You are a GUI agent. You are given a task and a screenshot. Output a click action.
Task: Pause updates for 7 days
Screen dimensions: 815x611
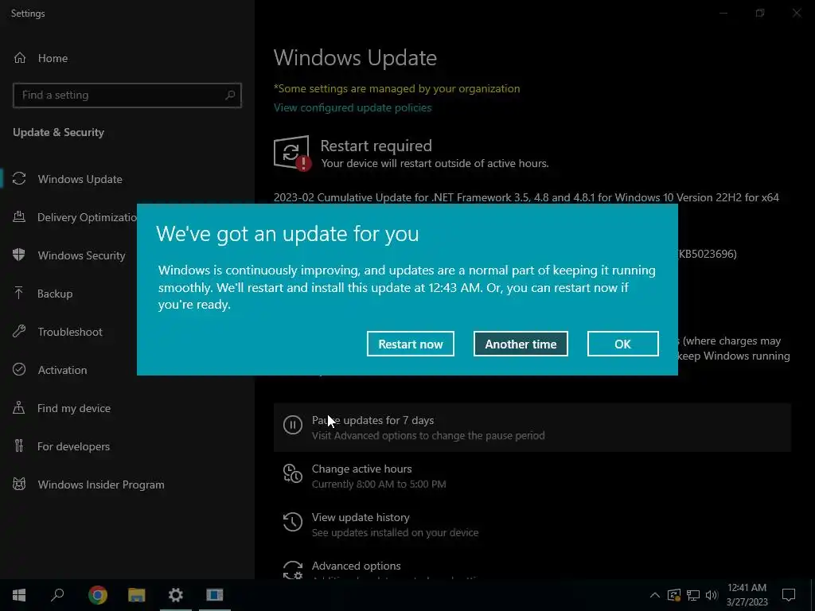[x=532, y=427]
